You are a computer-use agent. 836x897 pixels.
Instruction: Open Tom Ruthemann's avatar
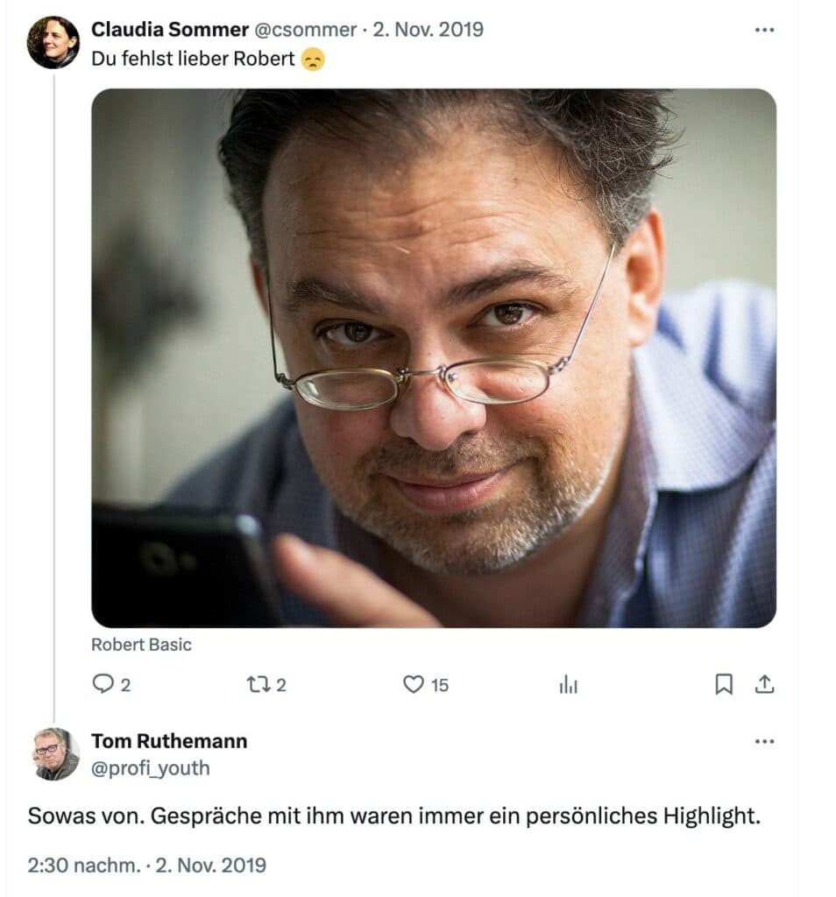55,754
